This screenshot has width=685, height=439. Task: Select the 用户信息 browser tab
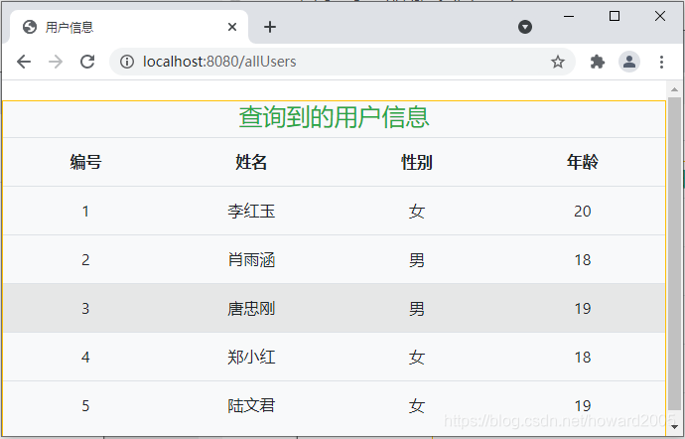[x=129, y=27]
